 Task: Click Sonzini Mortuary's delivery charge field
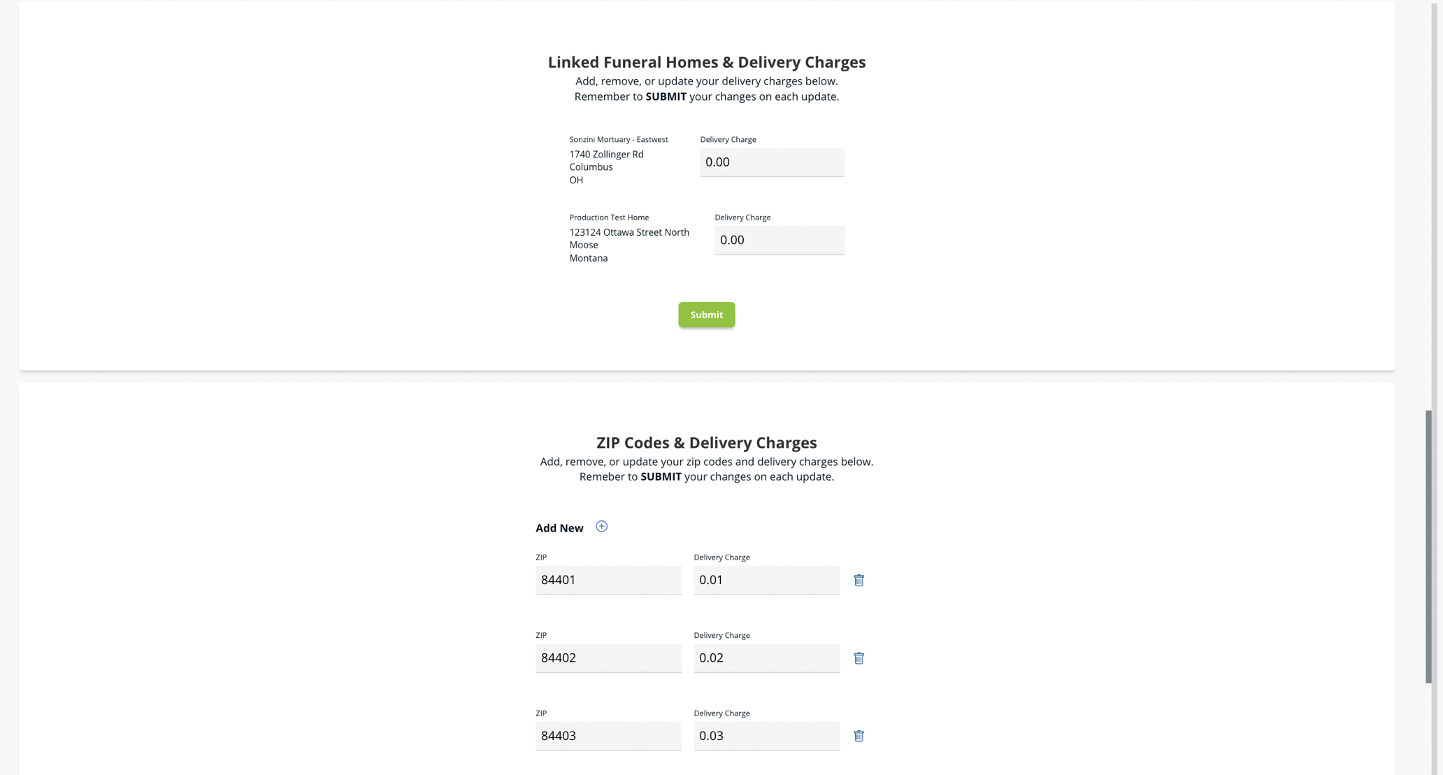point(771,162)
